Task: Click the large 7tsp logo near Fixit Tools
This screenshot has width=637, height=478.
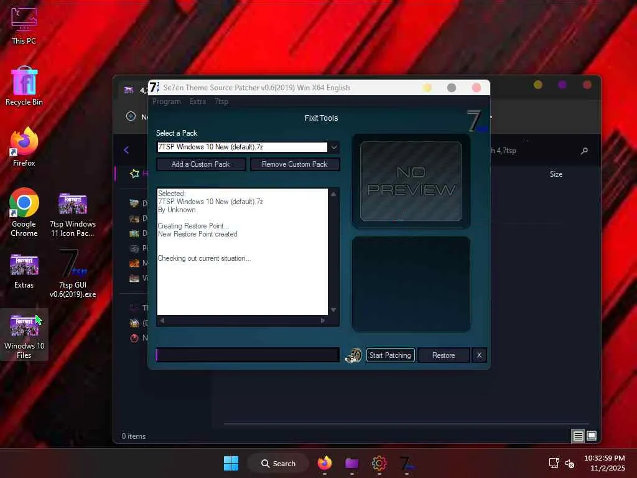Action: 477,121
